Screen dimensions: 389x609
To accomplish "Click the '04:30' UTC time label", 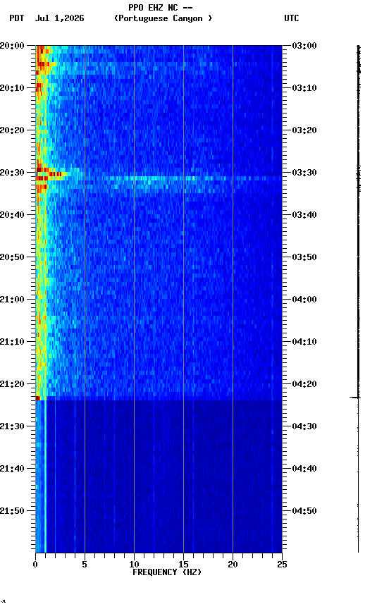I will pos(304,427).
